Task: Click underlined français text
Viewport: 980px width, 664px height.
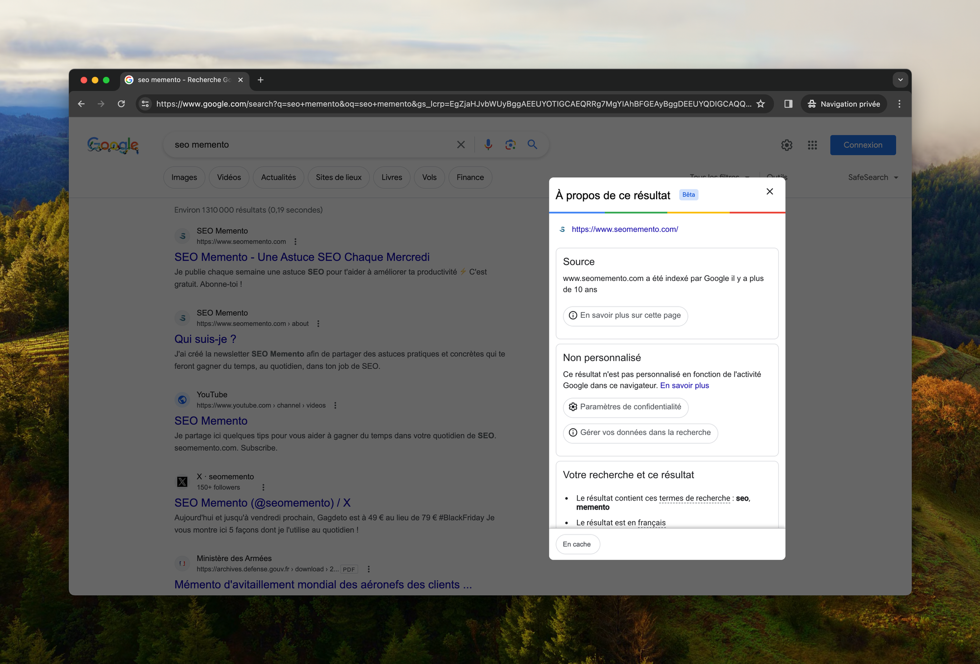Action: 652,523
